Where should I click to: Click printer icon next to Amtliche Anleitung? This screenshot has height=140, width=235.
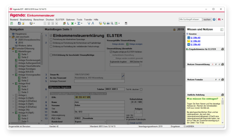222,95
